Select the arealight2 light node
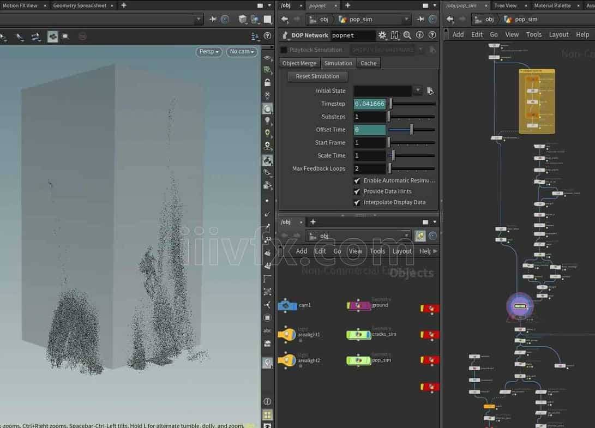Image resolution: width=595 pixels, height=428 pixels. [287, 360]
